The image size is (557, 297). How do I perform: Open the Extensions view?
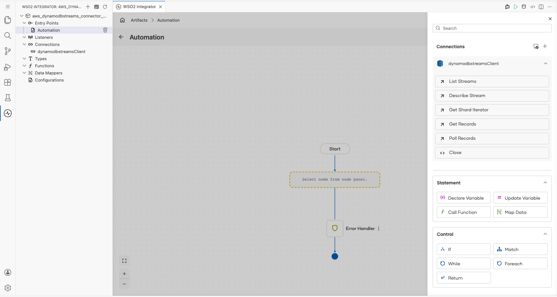pyautogui.click(x=8, y=82)
